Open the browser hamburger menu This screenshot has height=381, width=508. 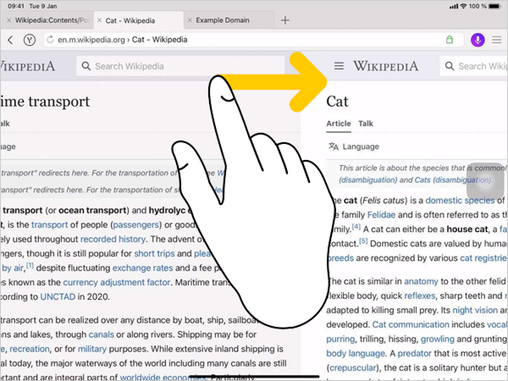(x=497, y=40)
